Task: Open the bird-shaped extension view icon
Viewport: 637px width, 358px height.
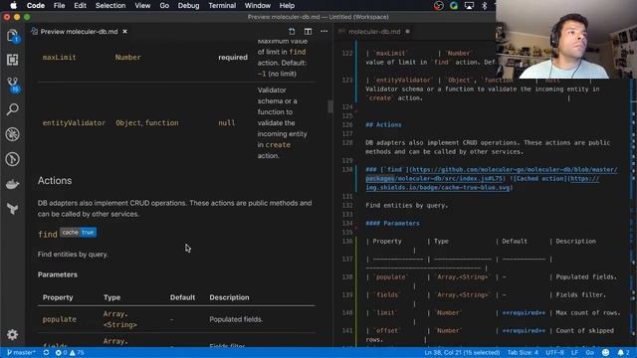Action: tap(13, 209)
